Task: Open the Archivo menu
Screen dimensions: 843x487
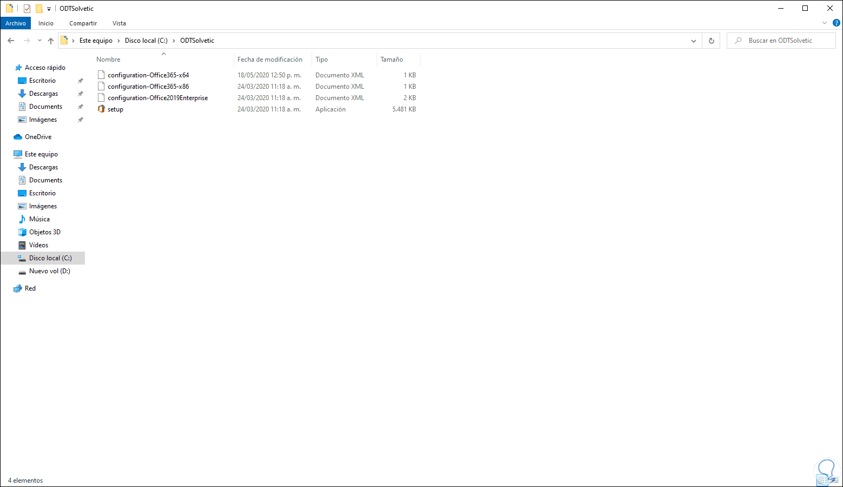Action: (16, 23)
